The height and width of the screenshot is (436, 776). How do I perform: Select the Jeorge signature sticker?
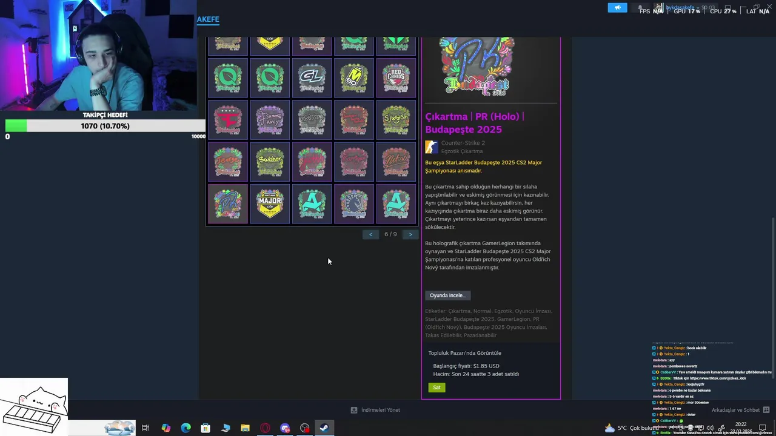[x=228, y=162]
